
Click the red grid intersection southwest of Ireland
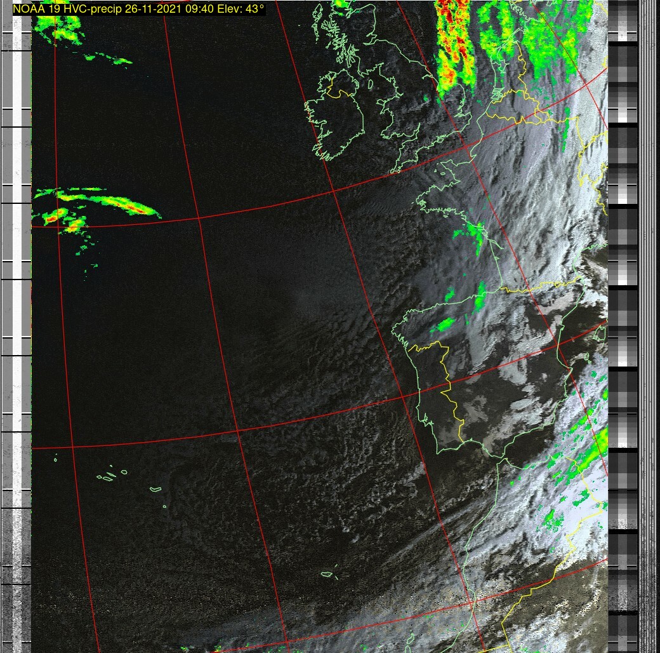[x=333, y=190]
